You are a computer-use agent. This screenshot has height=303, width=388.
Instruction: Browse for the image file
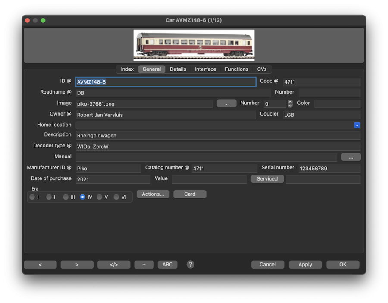[226, 103]
